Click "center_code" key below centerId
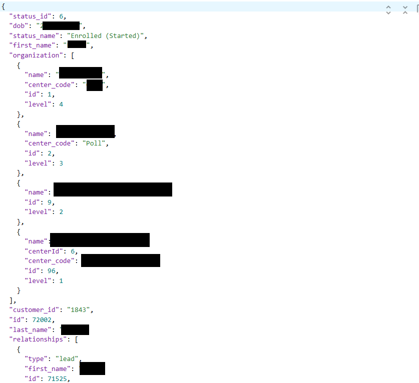Screen dimensions: 419x383 coord(50,261)
